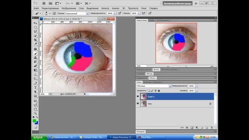Toggle lock transparent pixels
This screenshot has width=249, height=140.
149,91
